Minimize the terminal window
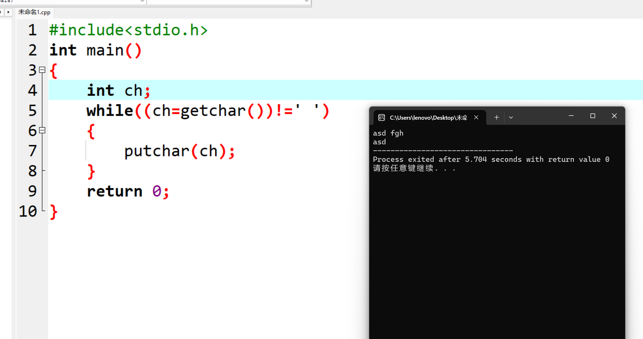643x339 pixels. [571, 116]
